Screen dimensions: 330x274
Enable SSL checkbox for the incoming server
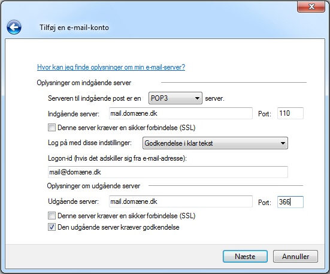[x=52, y=128]
